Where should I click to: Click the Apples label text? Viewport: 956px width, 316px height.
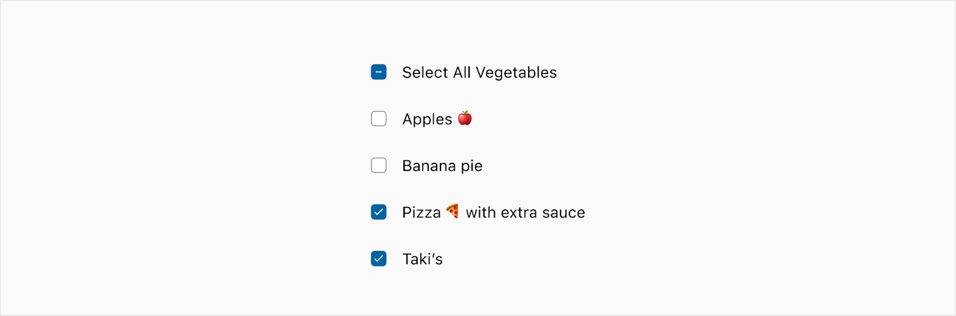coord(427,119)
